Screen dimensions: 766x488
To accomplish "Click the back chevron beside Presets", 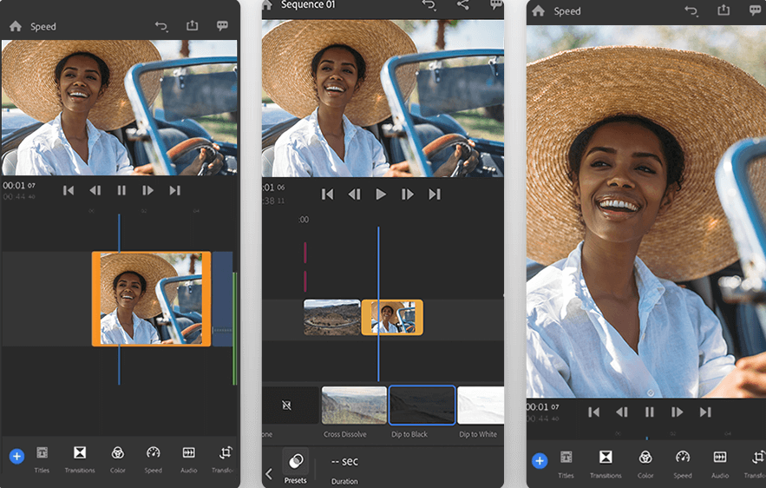I will pyautogui.click(x=269, y=473).
